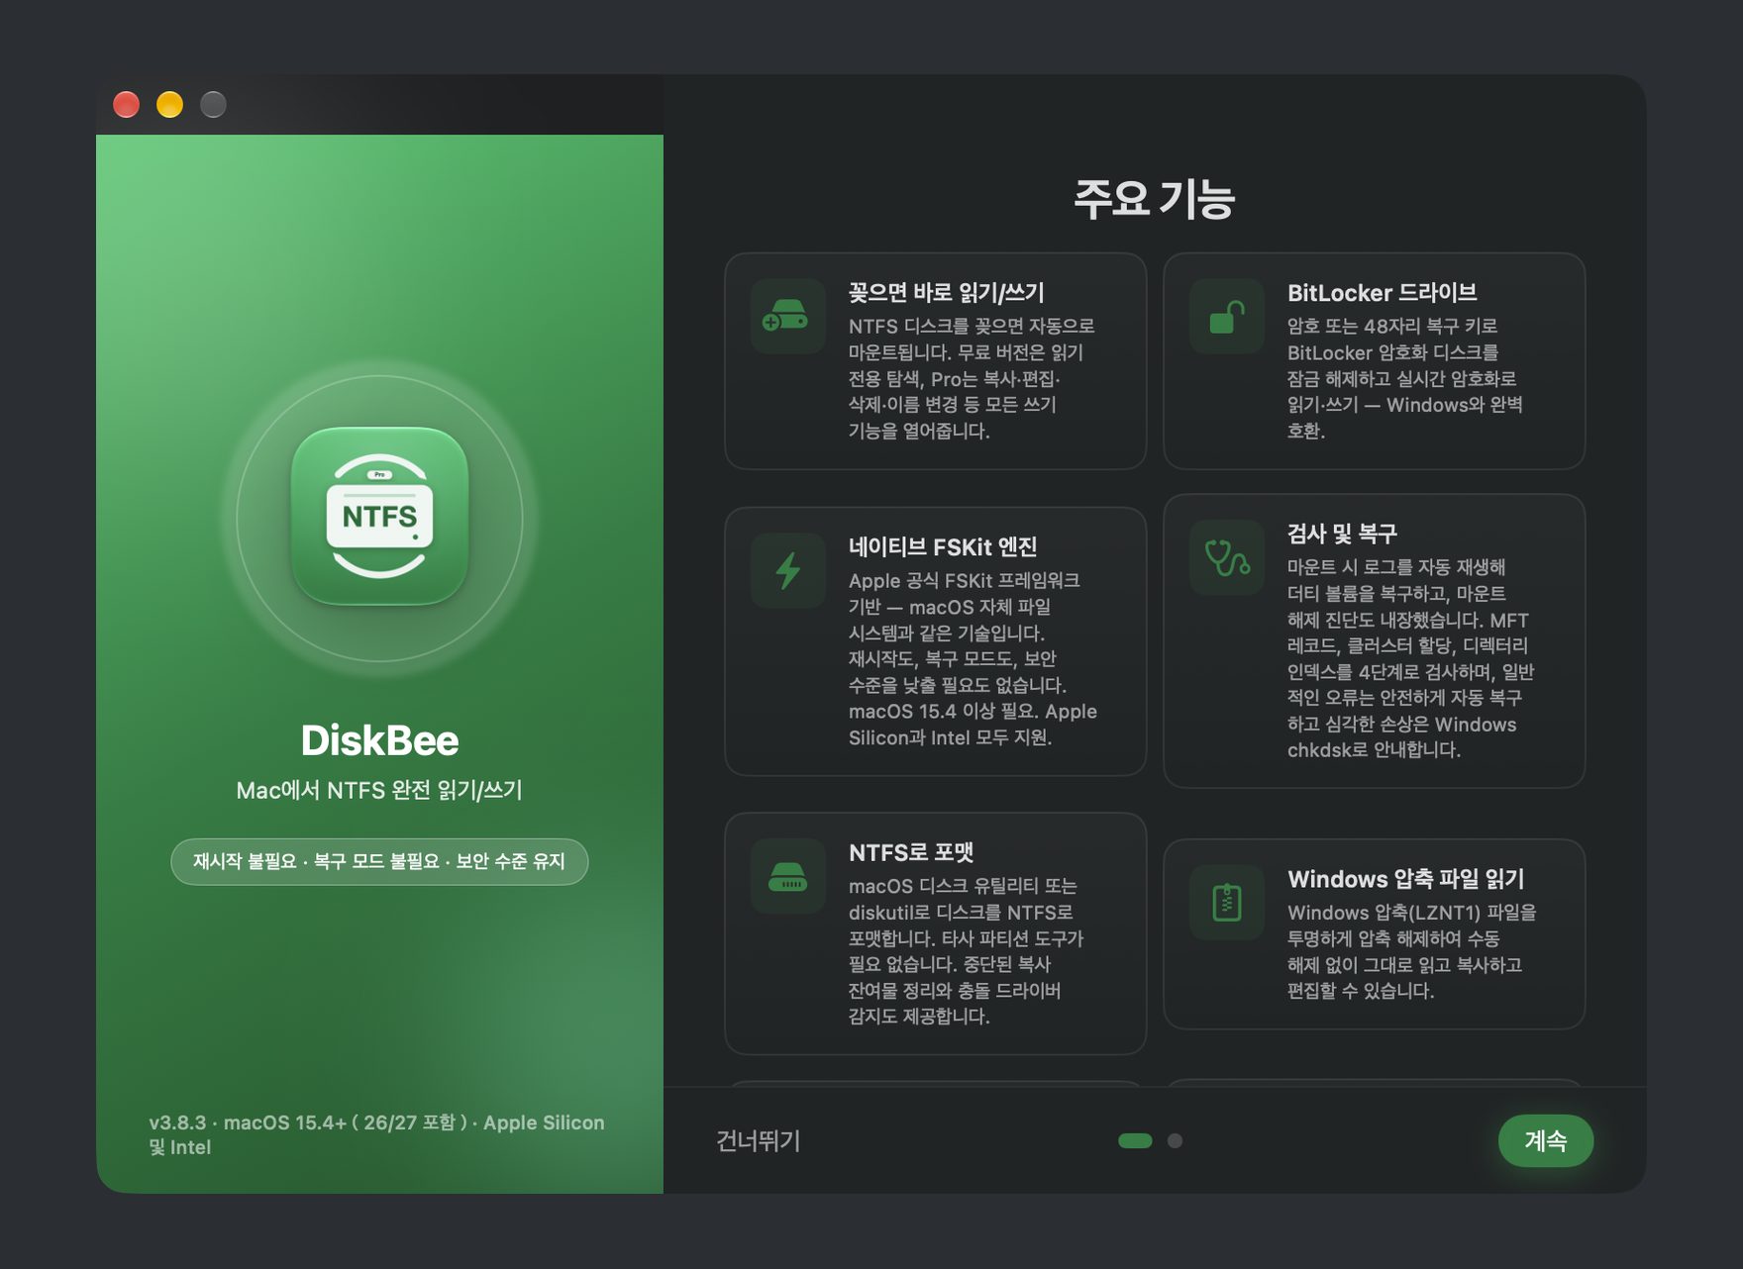Click the DiskBee app name text
Viewport: 1743px width, 1269px height.
379,740
